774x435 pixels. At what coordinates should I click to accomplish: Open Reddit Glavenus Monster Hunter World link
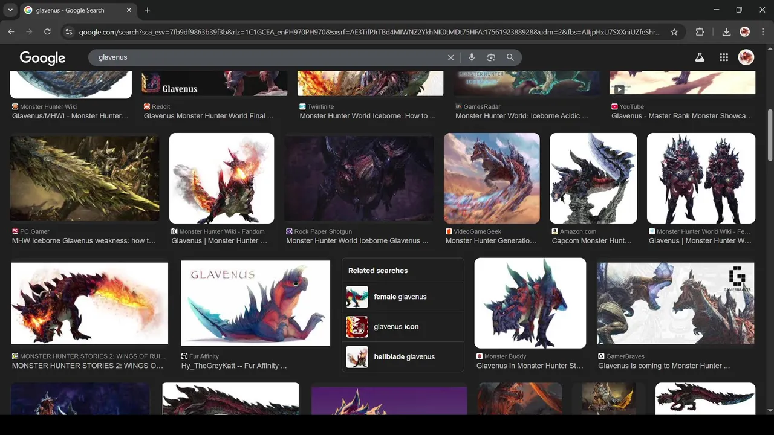coord(209,116)
